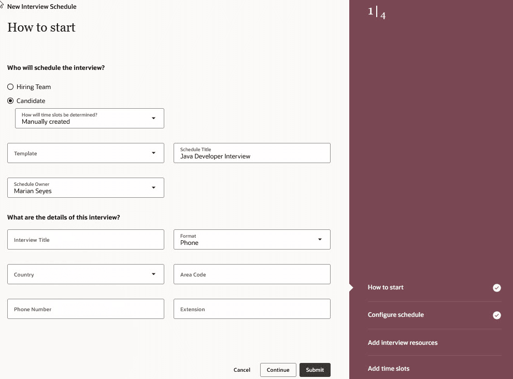
Task: Select the Hiring Team radio button
Action: click(x=10, y=86)
